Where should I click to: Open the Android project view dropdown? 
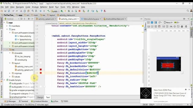tap(12, 19)
